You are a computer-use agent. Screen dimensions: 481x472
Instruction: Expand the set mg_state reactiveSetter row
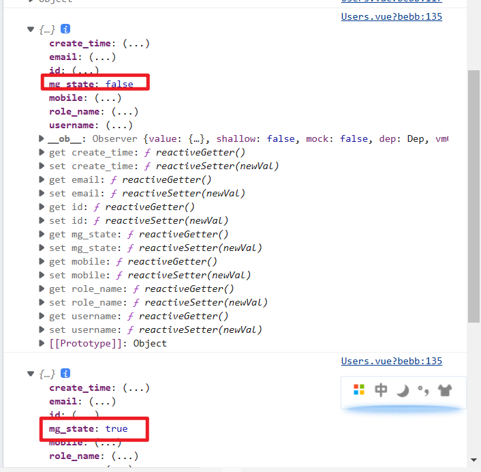pos(42,248)
